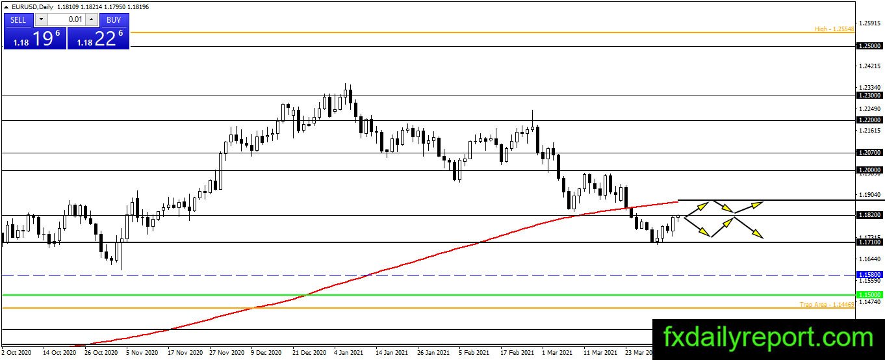Click the 1.19040 price scale value

(x=870, y=194)
